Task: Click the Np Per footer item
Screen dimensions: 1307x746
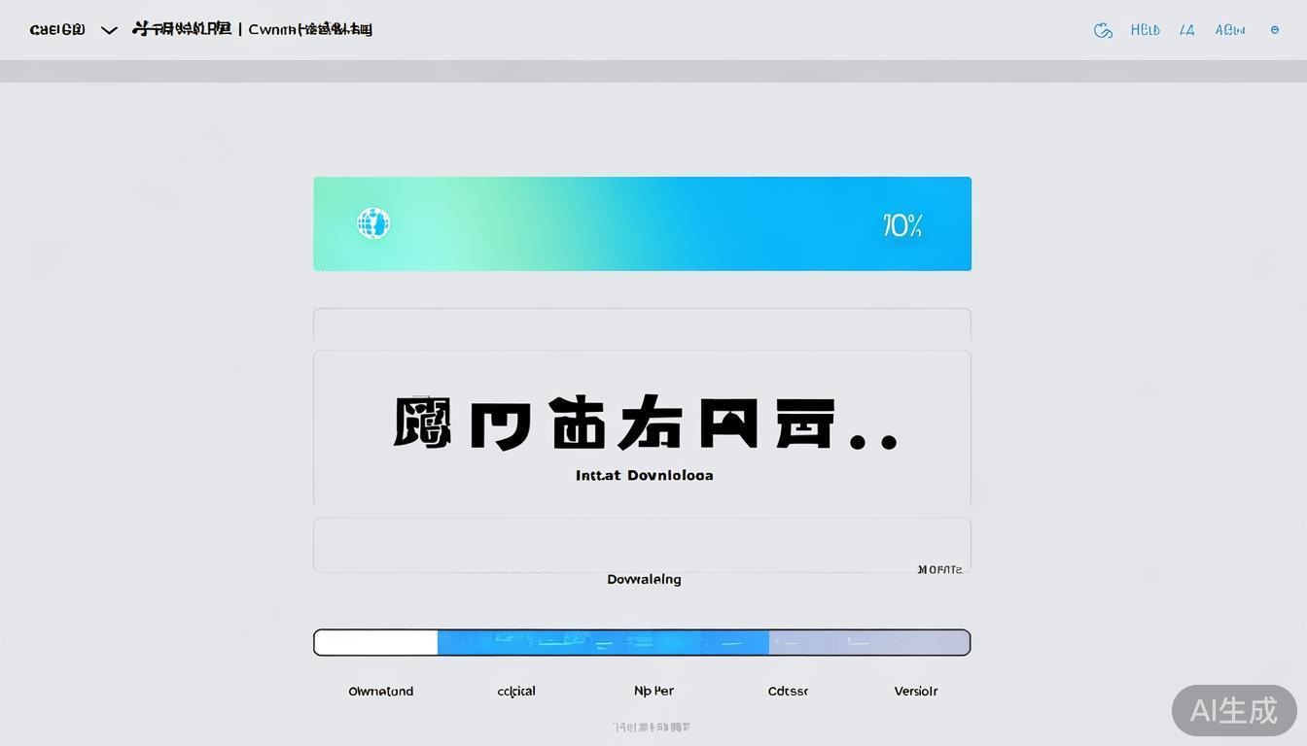Action: [x=653, y=691]
